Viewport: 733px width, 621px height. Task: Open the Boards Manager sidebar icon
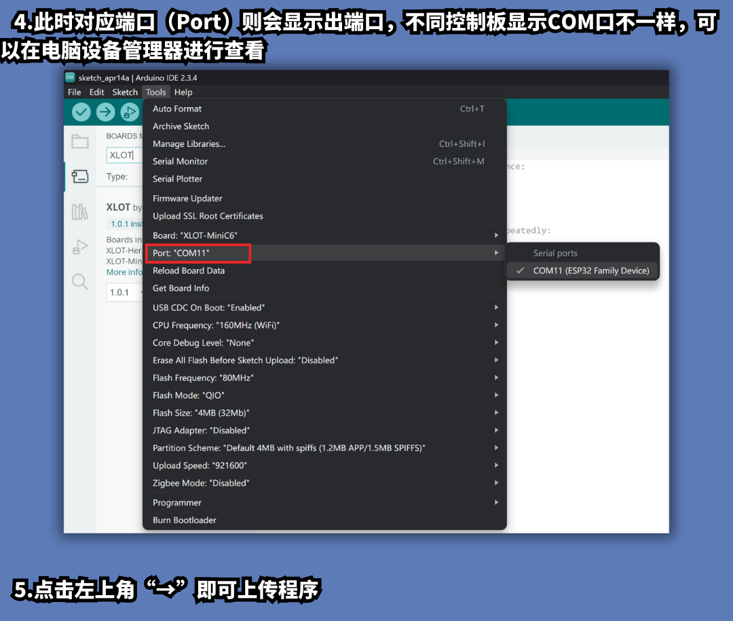click(80, 177)
